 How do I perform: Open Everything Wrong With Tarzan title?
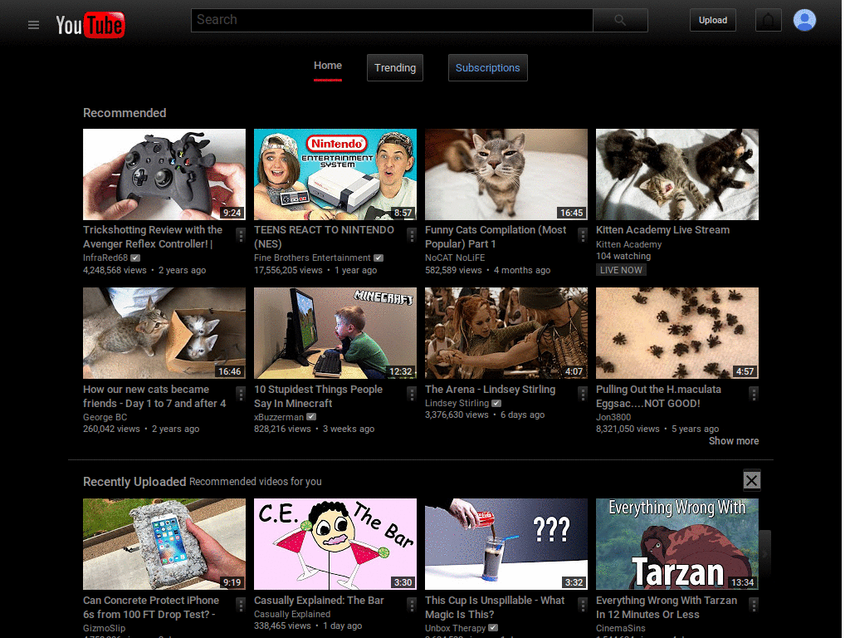click(x=667, y=607)
